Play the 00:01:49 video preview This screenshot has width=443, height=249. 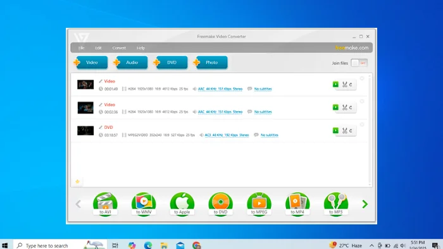335,84
